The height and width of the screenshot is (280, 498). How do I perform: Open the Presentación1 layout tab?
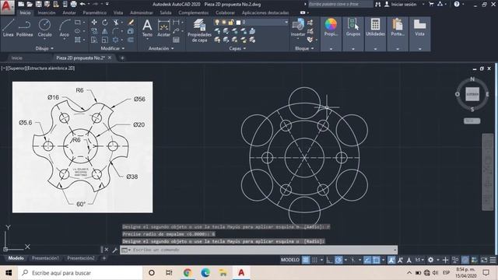tap(45, 258)
